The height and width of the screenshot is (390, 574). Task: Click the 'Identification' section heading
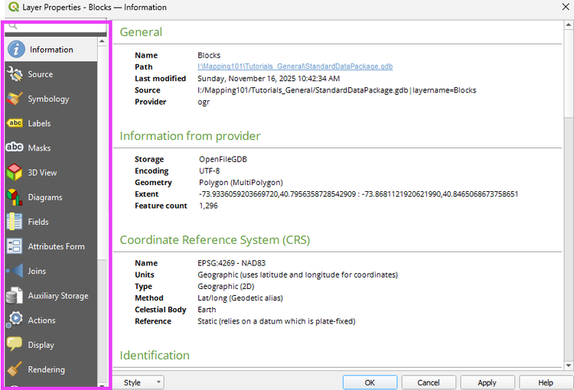point(155,356)
